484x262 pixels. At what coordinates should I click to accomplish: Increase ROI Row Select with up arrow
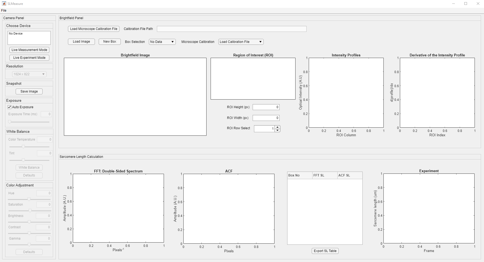pos(277,127)
